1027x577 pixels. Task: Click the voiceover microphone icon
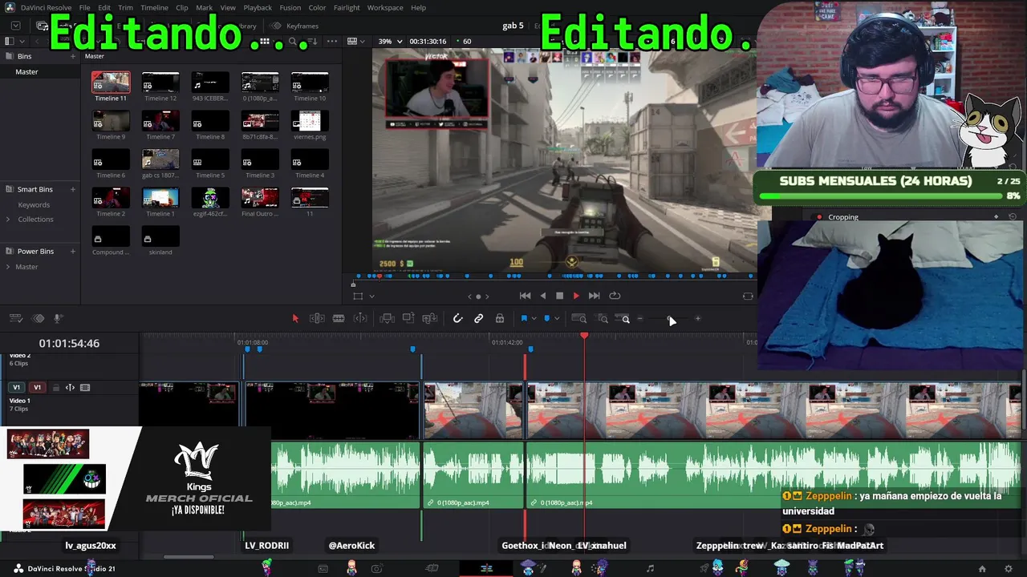(58, 318)
